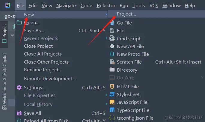Image resolution: width=205 pixels, height=122 pixels.
Task: Click the Scratch File icon
Action: point(112,62)
